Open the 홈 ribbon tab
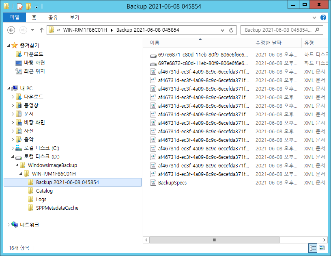Image resolution: width=331 pixels, height=256 pixels. click(x=34, y=17)
